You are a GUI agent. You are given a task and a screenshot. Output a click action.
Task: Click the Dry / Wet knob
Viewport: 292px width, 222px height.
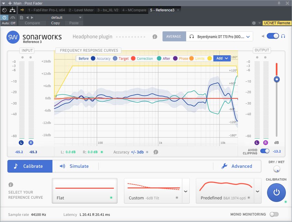[277, 169]
